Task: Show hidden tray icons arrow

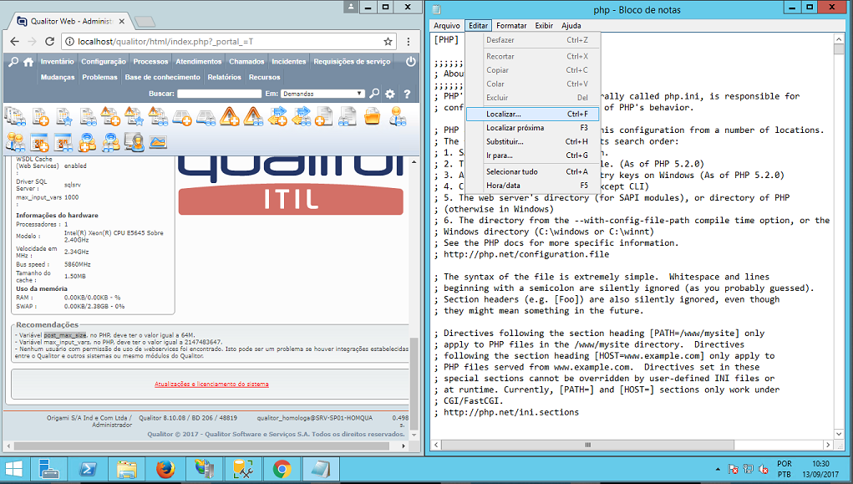Action: (718, 469)
